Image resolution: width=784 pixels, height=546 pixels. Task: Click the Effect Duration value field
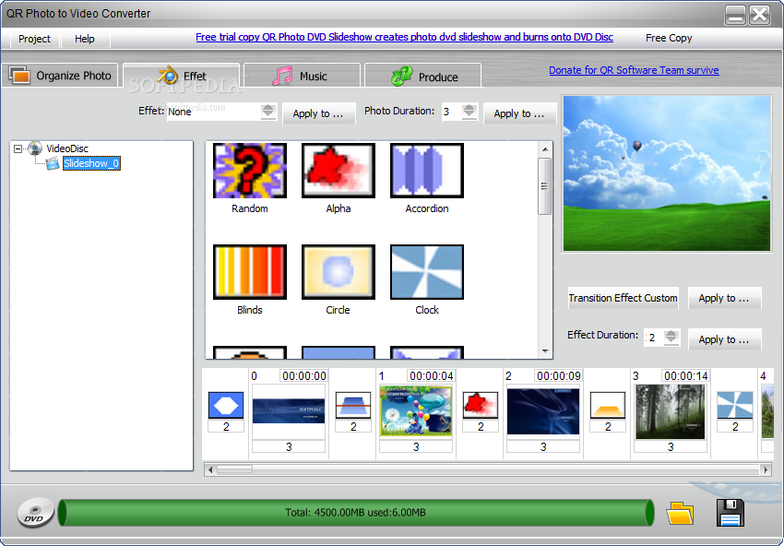pos(654,338)
